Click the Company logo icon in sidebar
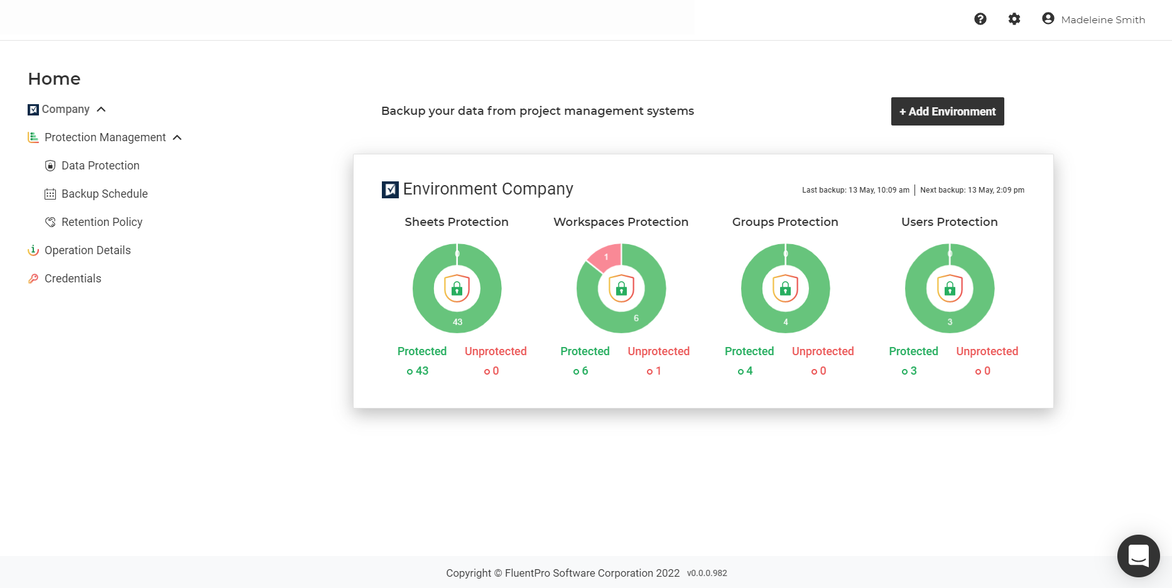This screenshot has width=1172, height=588. point(33,110)
